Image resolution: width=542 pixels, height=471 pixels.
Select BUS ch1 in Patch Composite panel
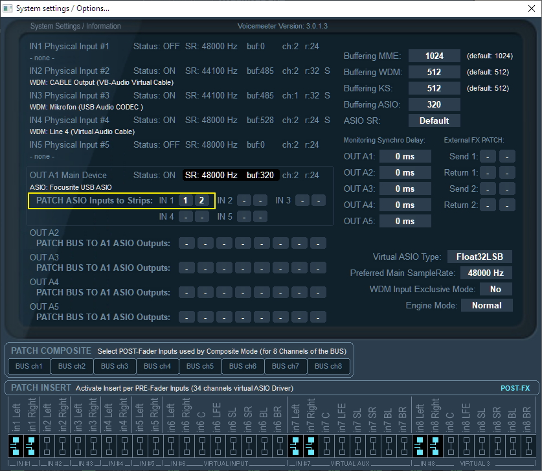pos(28,366)
